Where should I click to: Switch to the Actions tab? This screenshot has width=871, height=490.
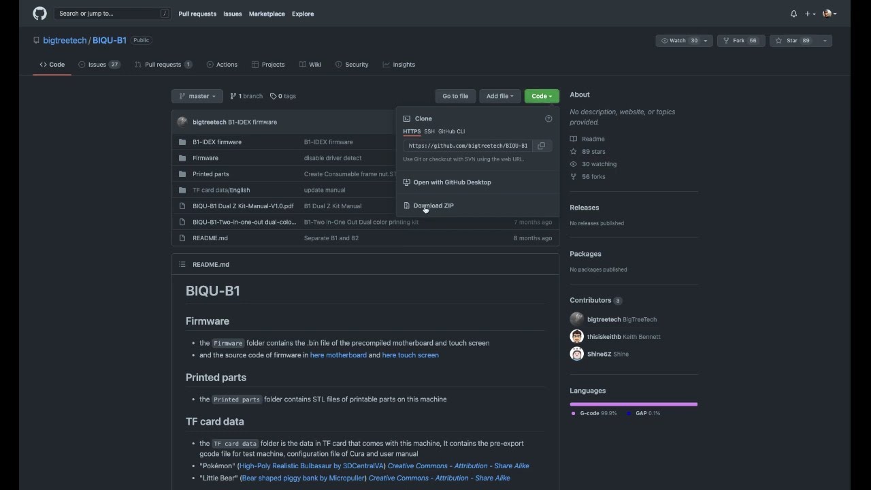(222, 65)
